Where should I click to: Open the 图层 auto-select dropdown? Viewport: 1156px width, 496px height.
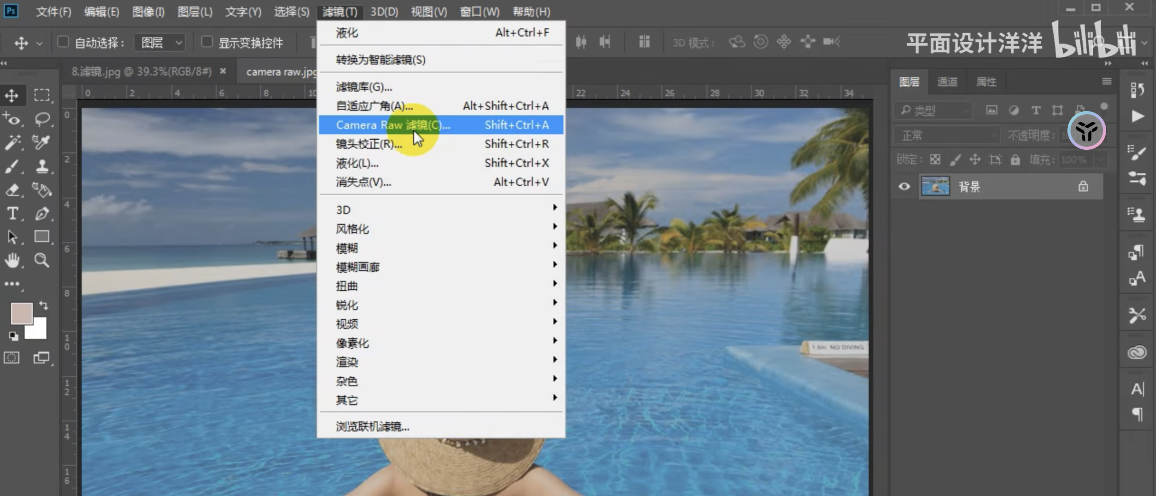[x=160, y=43]
